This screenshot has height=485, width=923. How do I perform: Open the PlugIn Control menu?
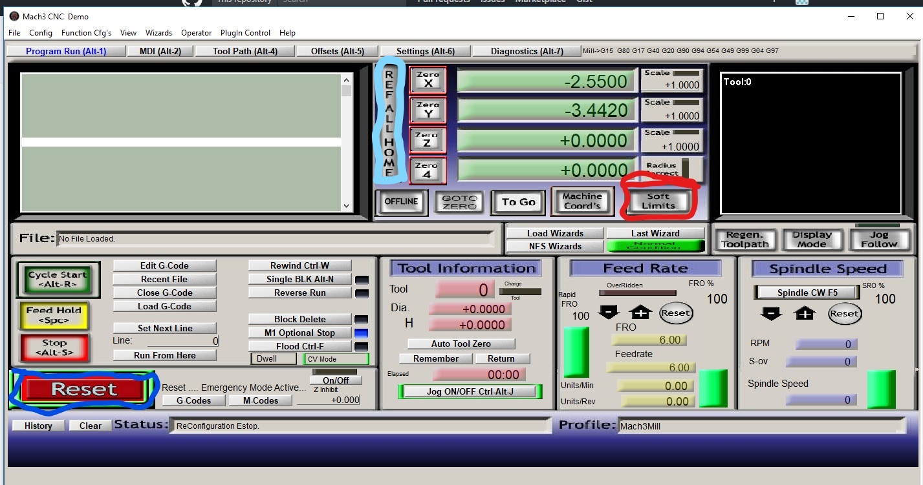pyautogui.click(x=245, y=32)
